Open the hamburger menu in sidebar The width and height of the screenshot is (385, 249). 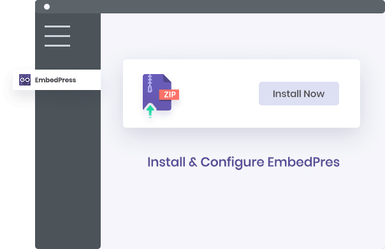(x=57, y=36)
